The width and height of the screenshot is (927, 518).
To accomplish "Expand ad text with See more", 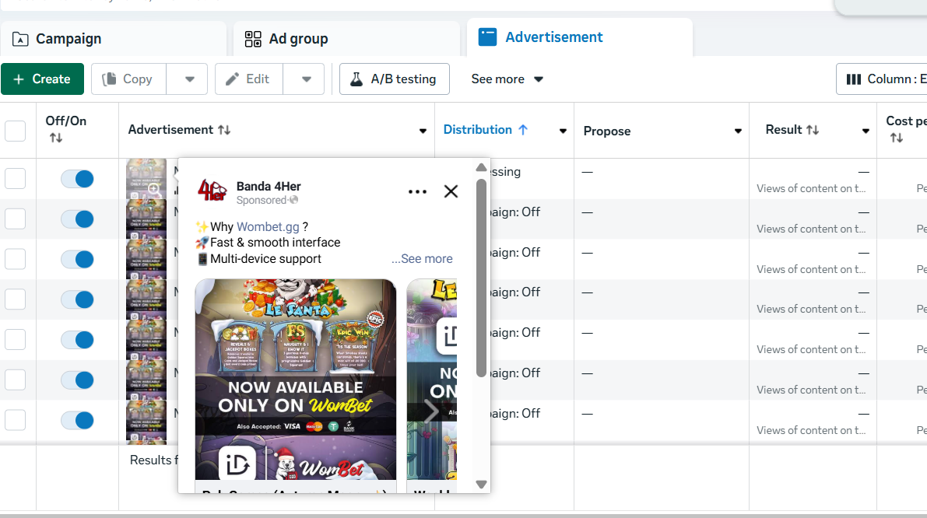I will (422, 259).
